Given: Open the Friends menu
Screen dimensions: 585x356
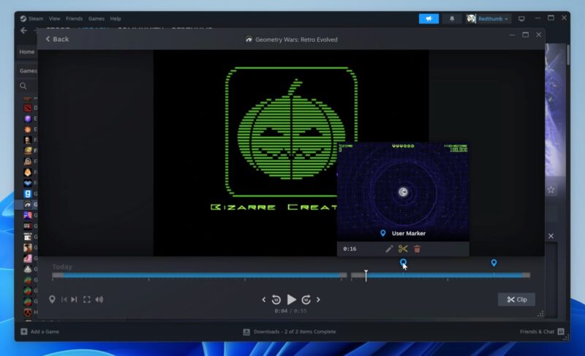Looking at the screenshot, I should coord(75,18).
